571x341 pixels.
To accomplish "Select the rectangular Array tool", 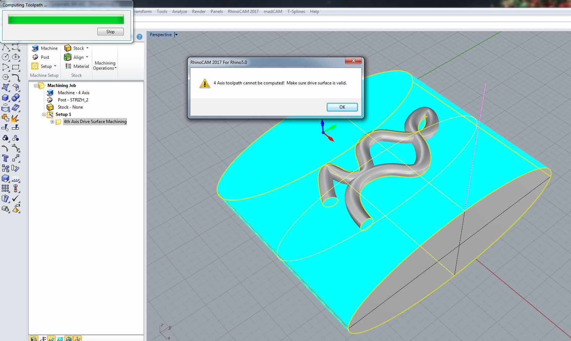I will 5,188.
